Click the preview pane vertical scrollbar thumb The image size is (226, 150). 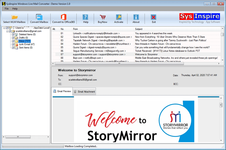[221, 105]
